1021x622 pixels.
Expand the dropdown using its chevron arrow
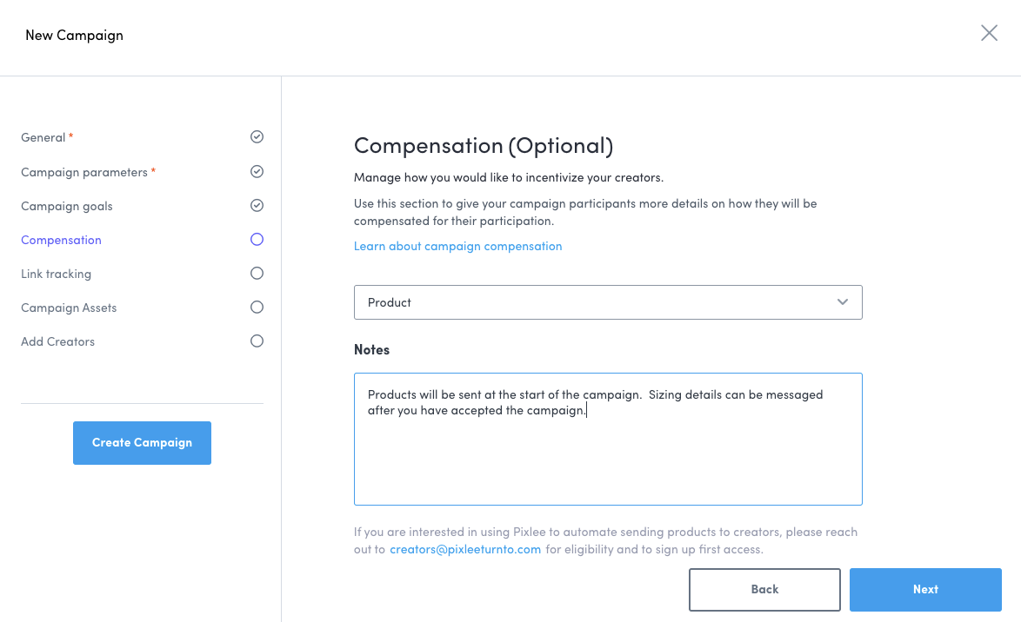coord(842,302)
